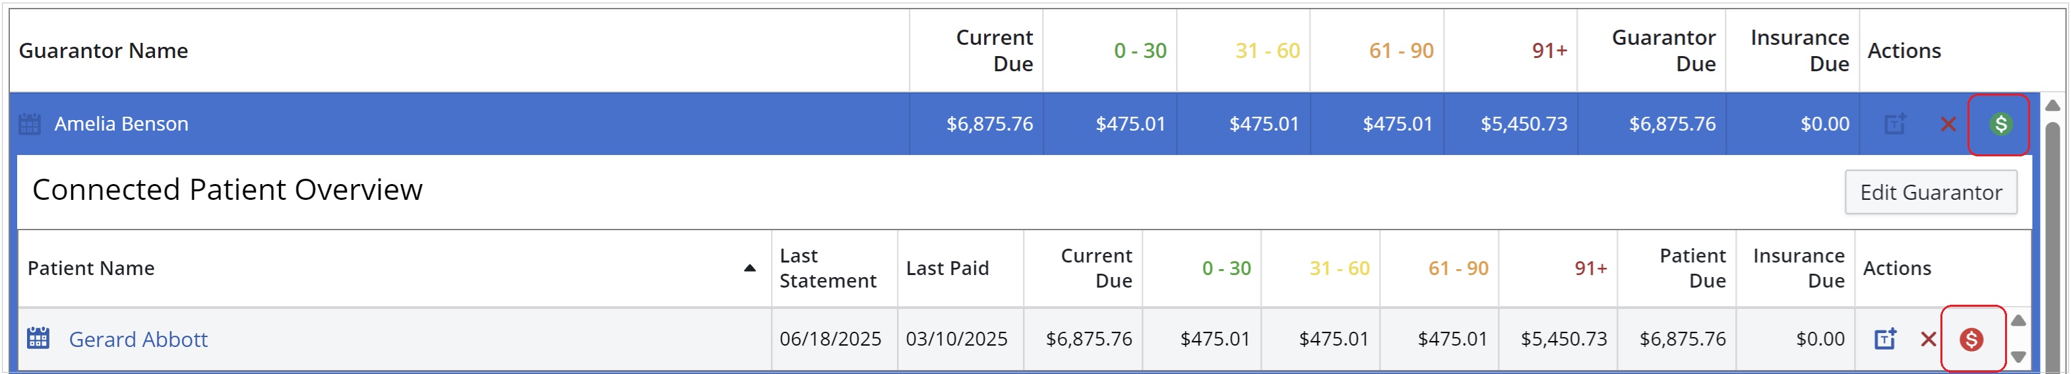Click the patient table's Patient Due header
The width and height of the screenshot is (2071, 374).
1692,268
